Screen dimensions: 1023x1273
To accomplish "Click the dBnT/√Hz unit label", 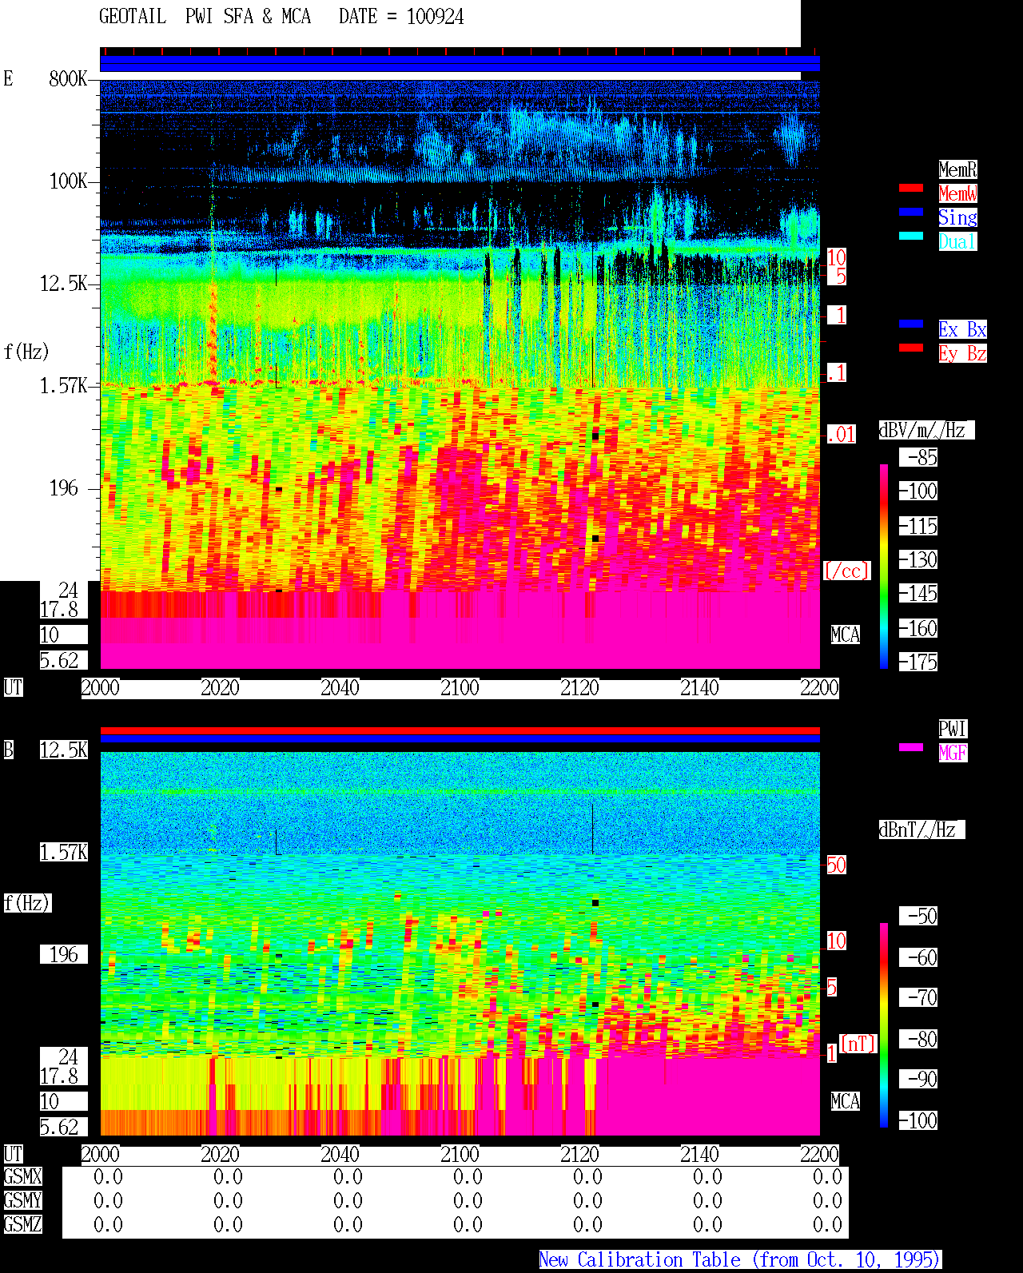I will pyautogui.click(x=921, y=829).
